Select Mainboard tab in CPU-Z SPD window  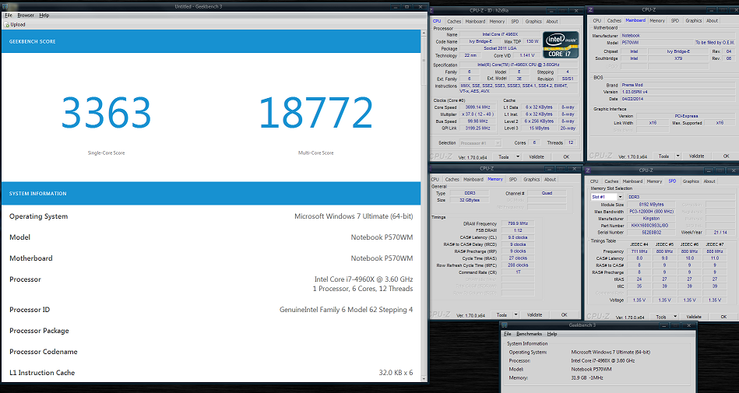click(632, 181)
